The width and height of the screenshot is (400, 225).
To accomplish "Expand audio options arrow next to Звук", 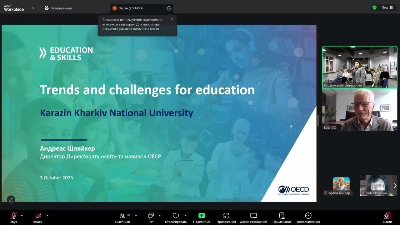I will point(22,215).
